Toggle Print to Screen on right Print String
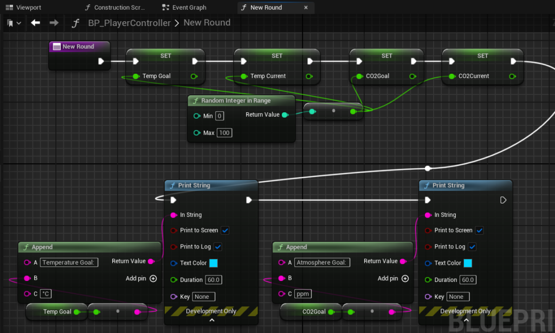 tap(479, 230)
